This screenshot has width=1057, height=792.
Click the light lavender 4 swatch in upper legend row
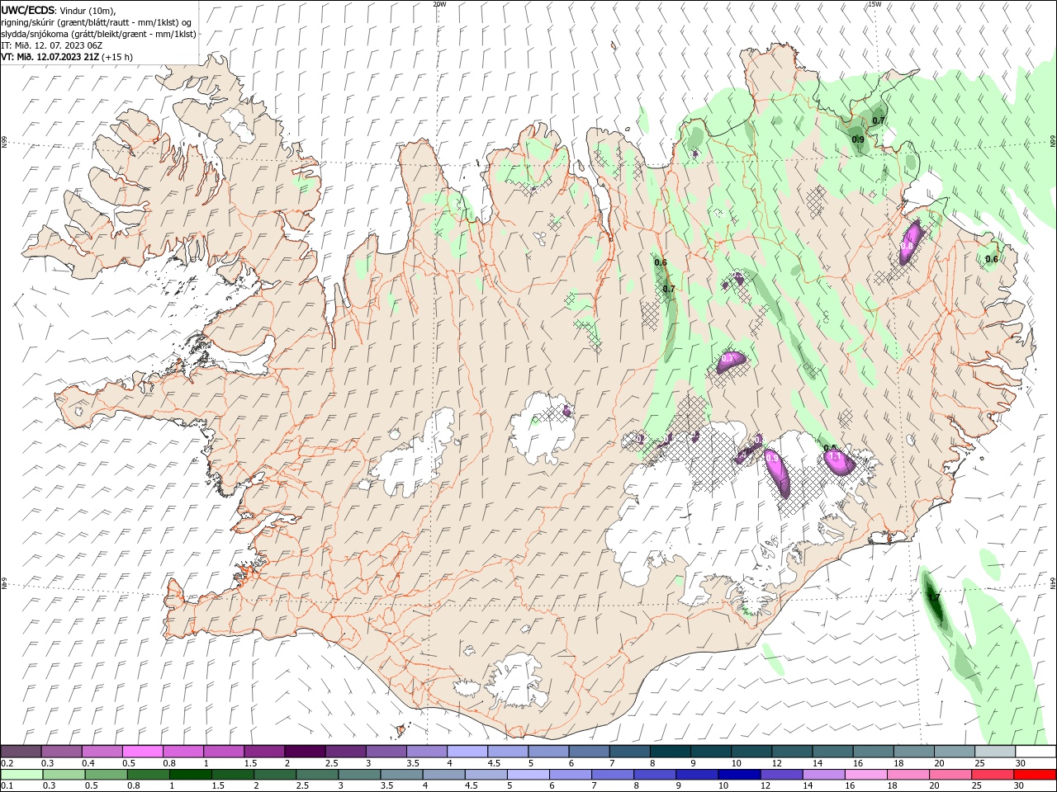click(x=467, y=751)
